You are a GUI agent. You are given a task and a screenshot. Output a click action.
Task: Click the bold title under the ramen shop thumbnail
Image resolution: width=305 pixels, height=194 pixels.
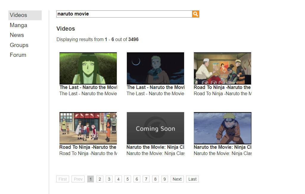click(222, 87)
